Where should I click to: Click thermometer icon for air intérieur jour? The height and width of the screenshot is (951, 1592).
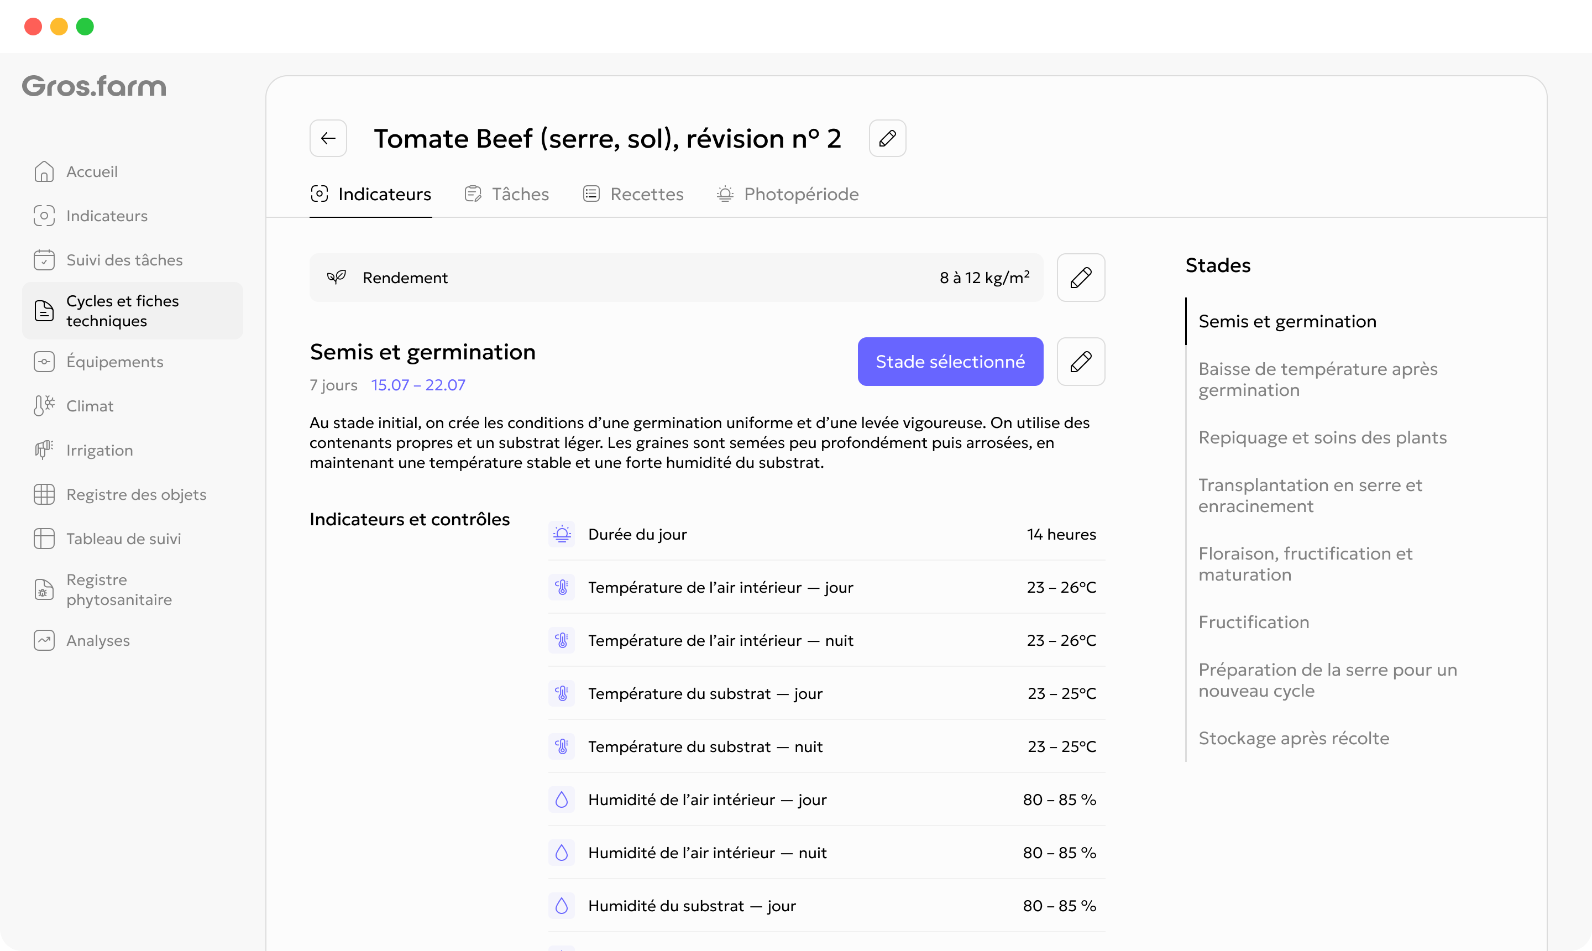tap(562, 588)
